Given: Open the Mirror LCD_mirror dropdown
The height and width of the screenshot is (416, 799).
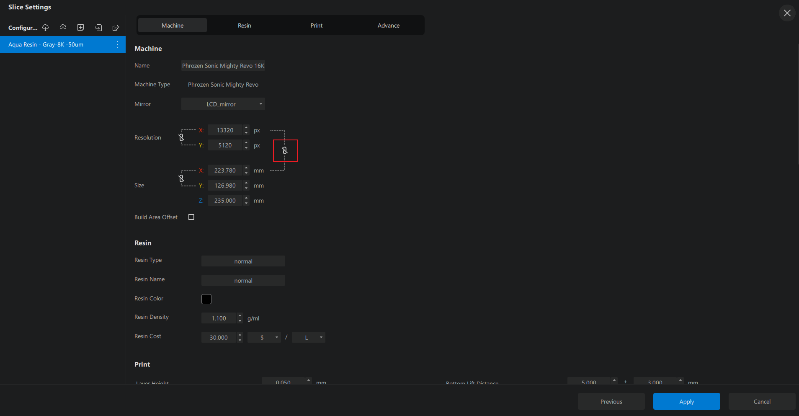Looking at the screenshot, I should point(223,104).
